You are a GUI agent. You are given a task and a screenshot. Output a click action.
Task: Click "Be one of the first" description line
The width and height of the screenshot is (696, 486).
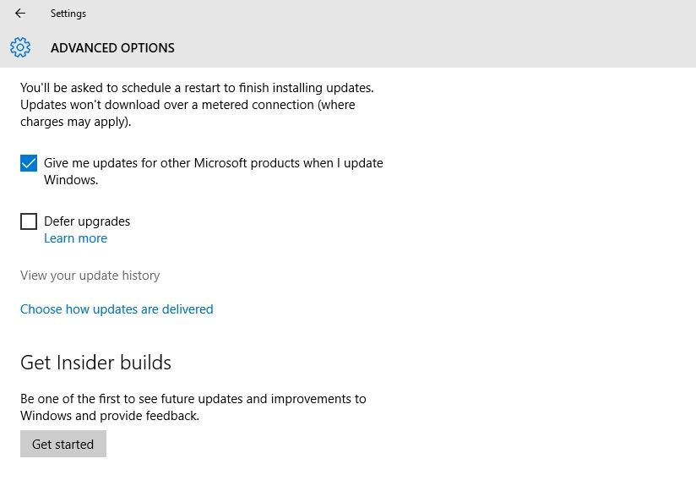[193, 399]
